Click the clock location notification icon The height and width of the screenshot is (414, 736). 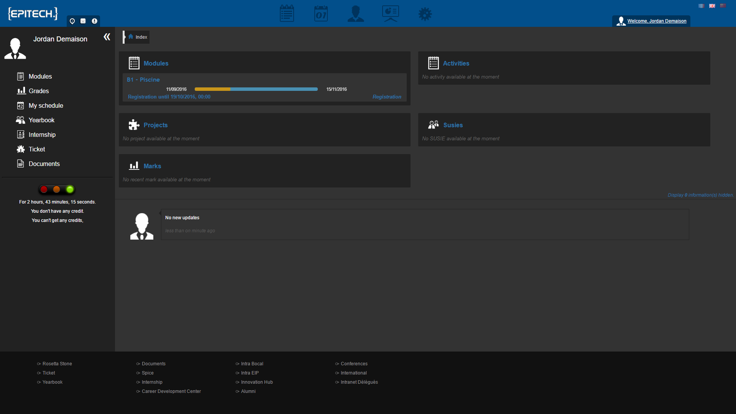72,21
